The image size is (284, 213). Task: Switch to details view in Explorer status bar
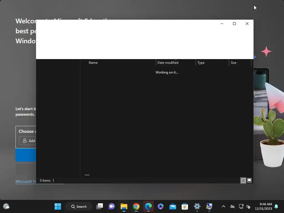point(243,180)
